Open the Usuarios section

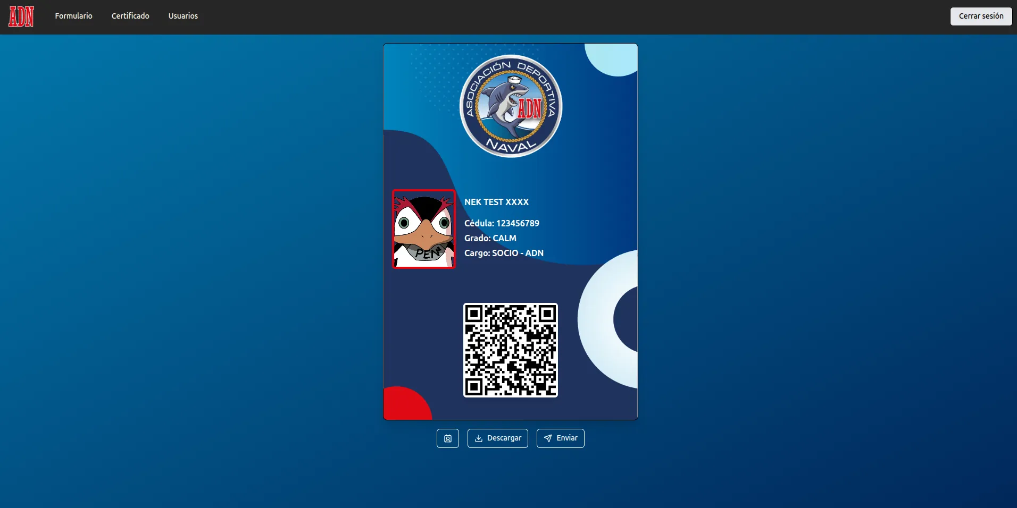(183, 16)
